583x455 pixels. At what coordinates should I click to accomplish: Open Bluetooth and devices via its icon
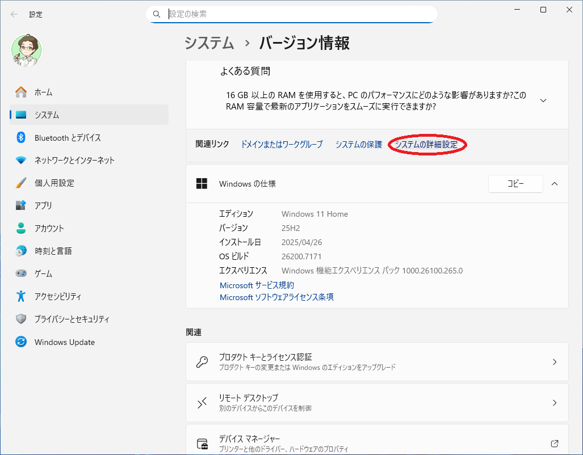[21, 137]
